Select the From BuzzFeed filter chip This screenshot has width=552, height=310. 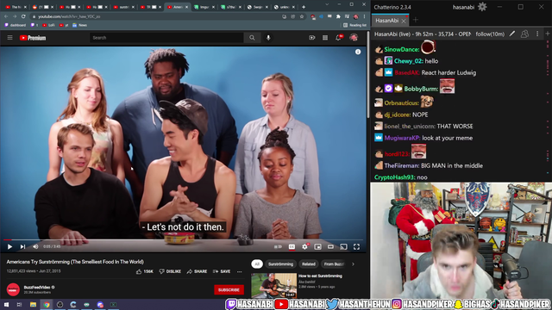point(333,264)
